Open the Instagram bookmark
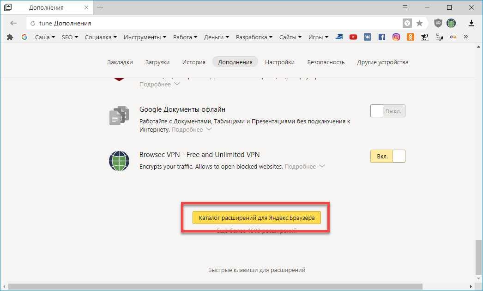 coord(396,37)
